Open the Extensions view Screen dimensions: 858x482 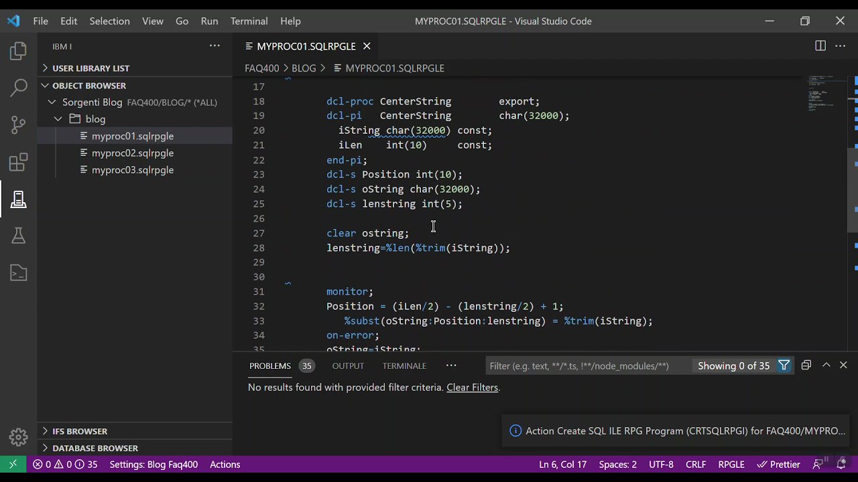click(18, 162)
